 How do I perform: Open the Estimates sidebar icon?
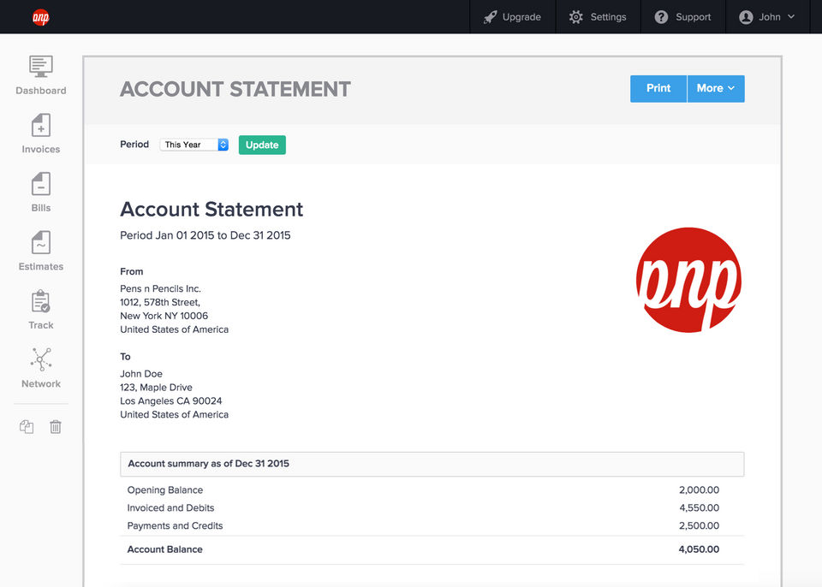click(40, 243)
